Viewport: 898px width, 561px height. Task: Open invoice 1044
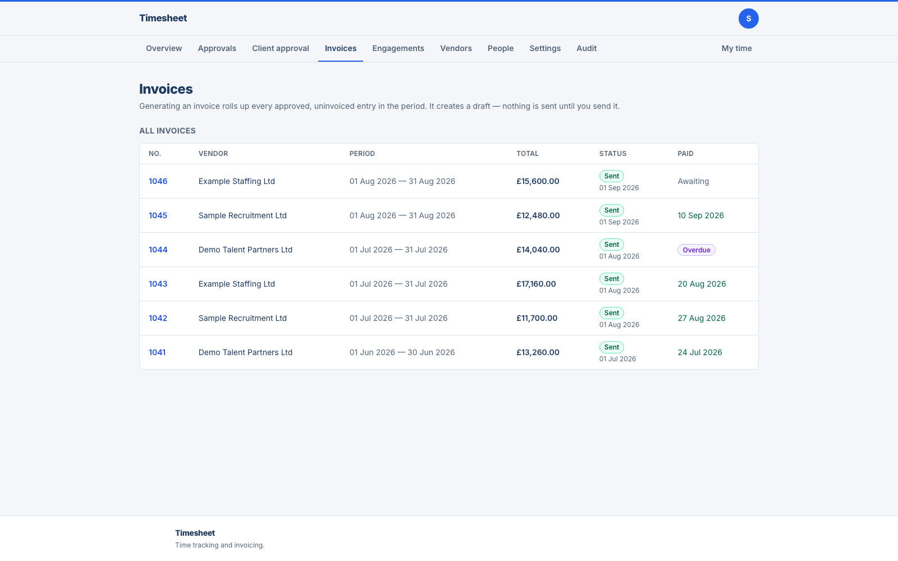click(x=158, y=250)
